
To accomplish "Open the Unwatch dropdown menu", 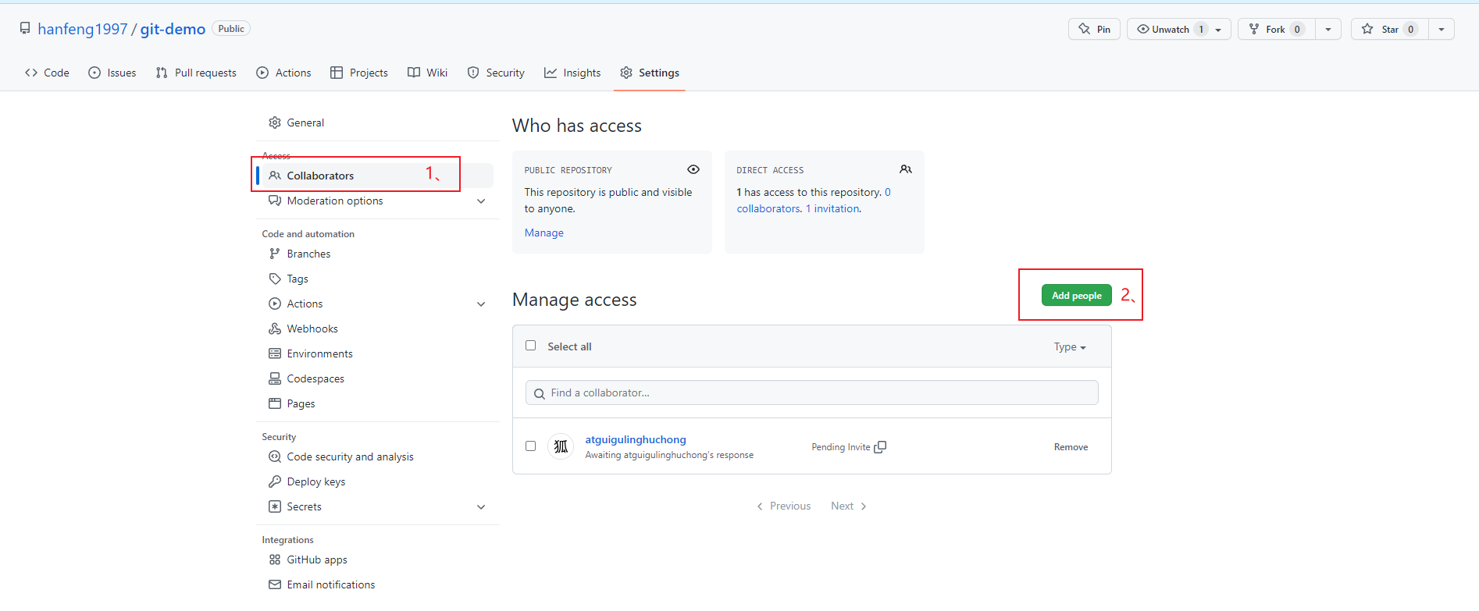I will tap(1218, 30).
